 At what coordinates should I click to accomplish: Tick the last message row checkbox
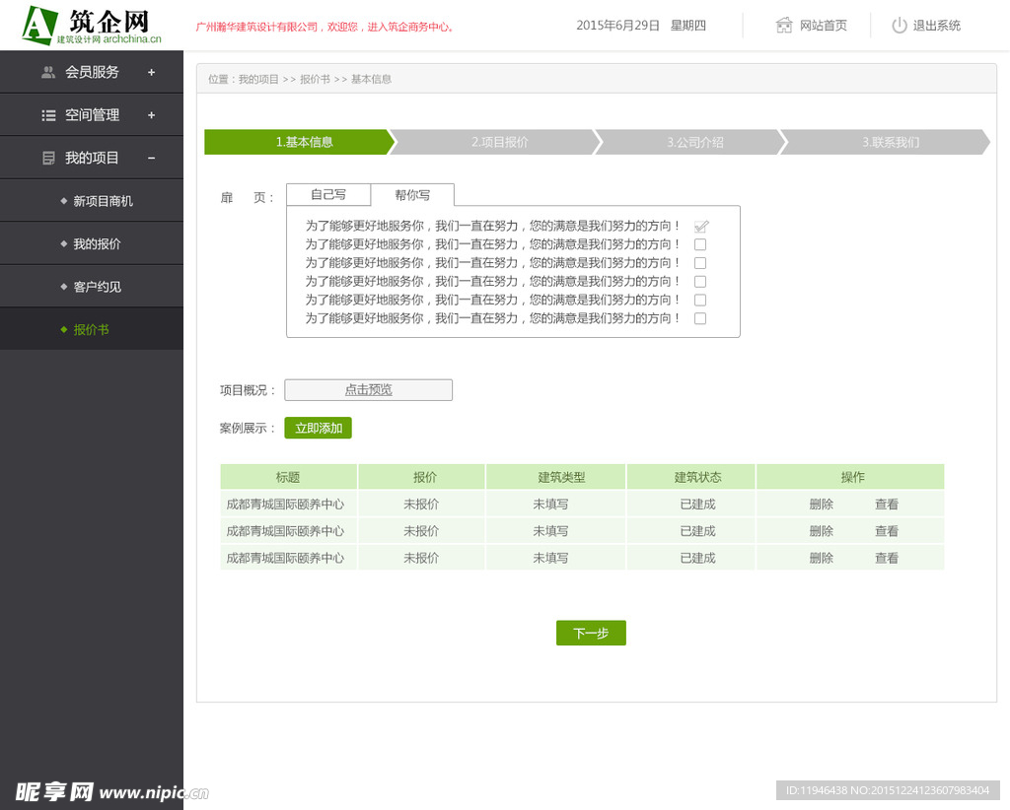click(x=700, y=318)
